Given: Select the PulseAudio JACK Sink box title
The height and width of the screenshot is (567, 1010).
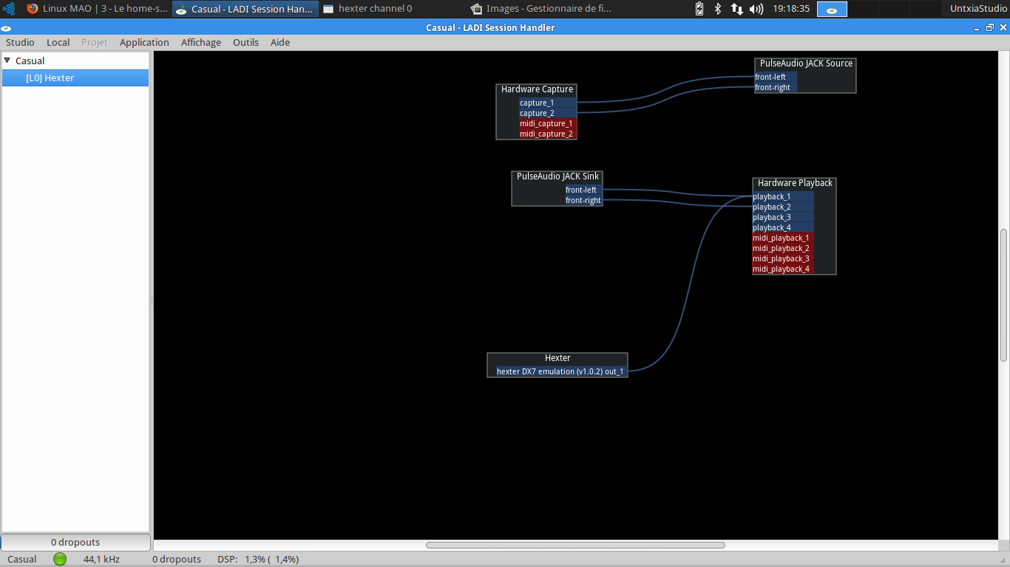Looking at the screenshot, I should click(x=557, y=176).
